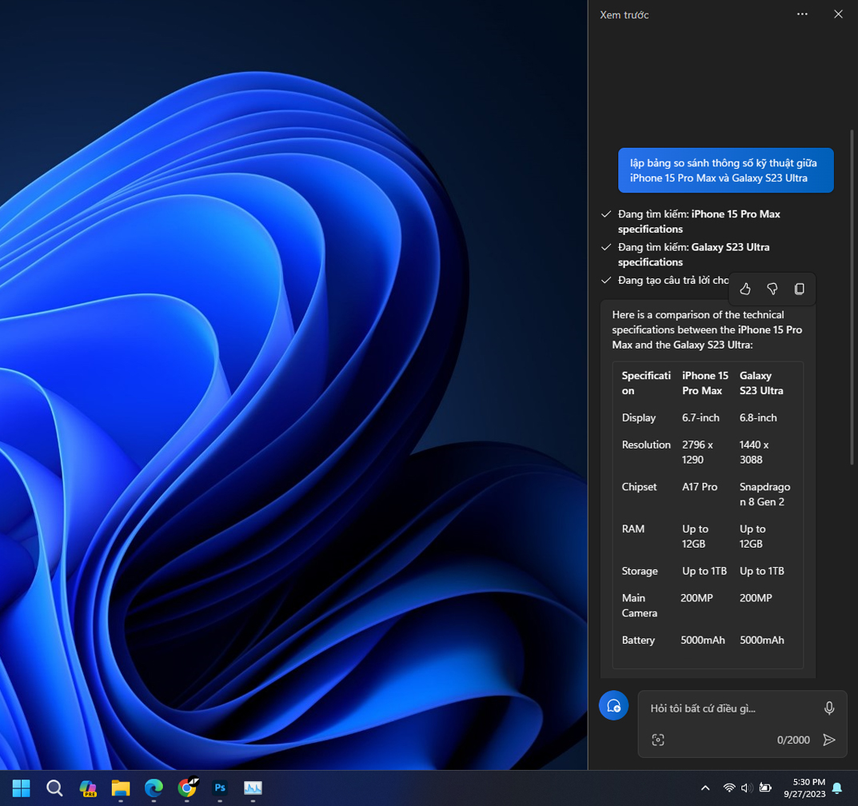Open the monitor app on taskbar
This screenshot has width=858, height=806.
pyautogui.click(x=253, y=788)
